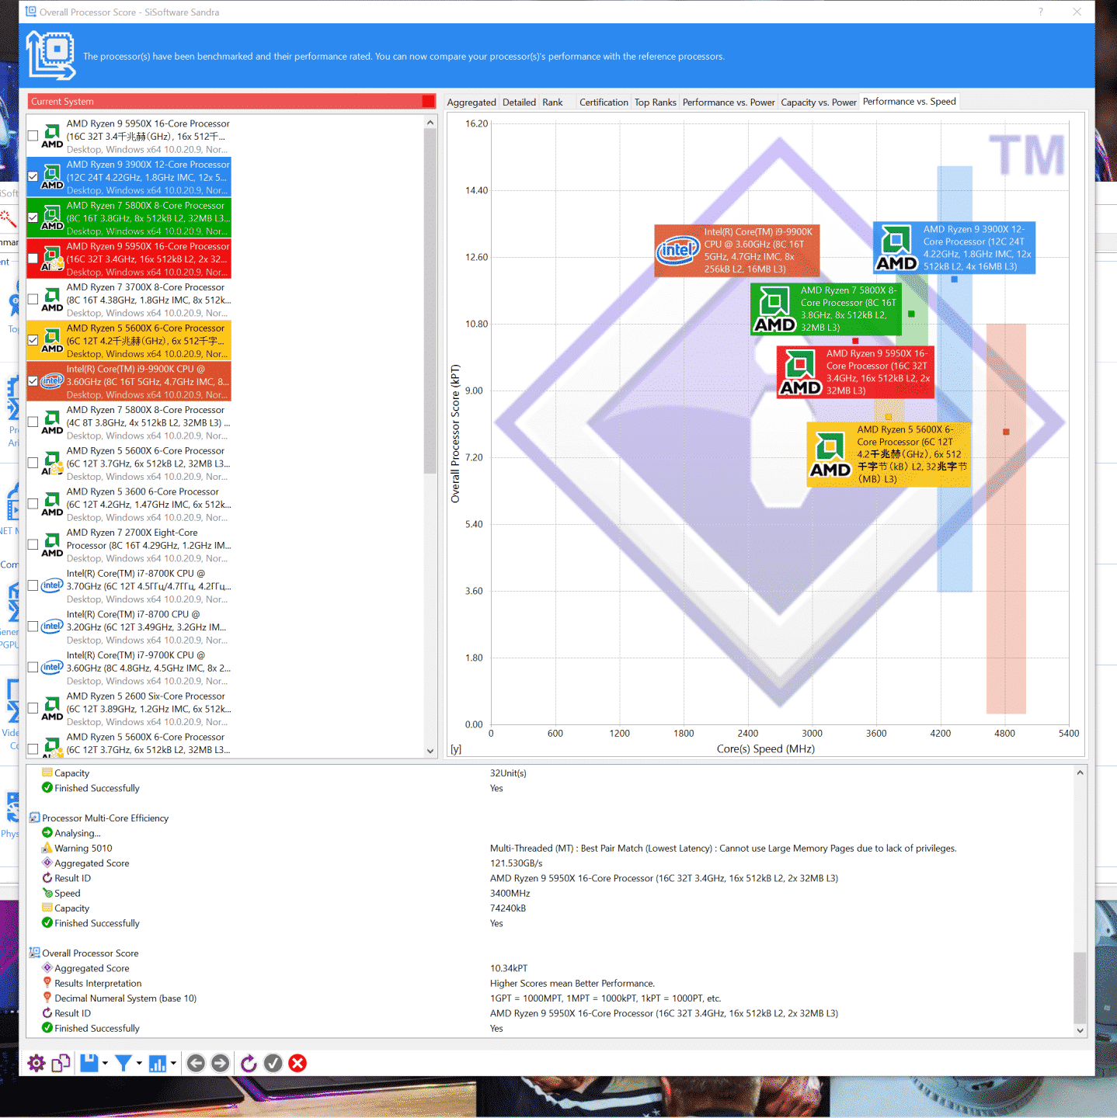Screen dimensions: 1117x1118
Task: Open the Current System combo box
Action: 231,101
